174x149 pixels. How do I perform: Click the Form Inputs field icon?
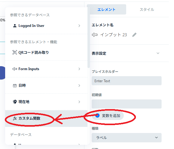point(15,69)
